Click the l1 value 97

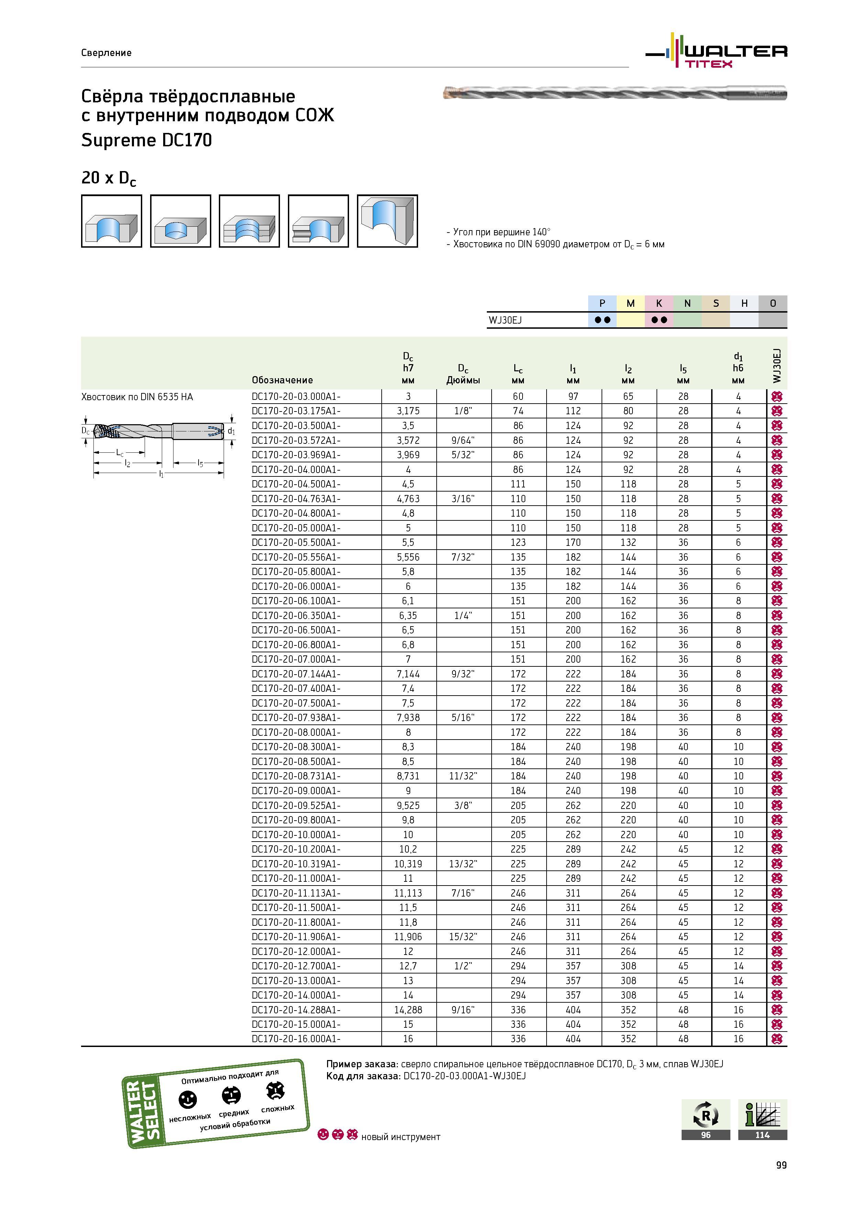click(x=573, y=397)
